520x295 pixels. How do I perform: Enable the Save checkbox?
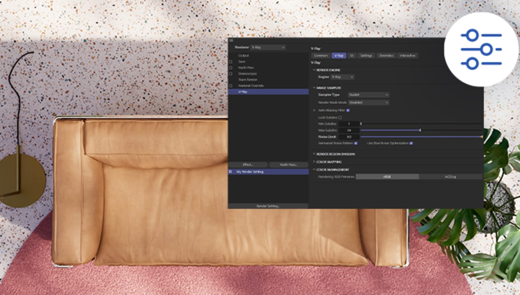pos(231,62)
